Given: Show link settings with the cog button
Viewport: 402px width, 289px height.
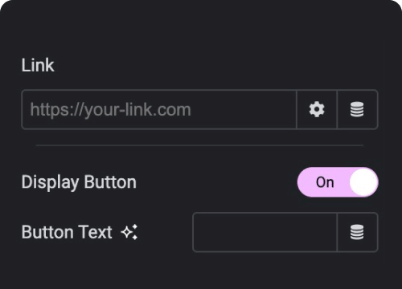Looking at the screenshot, I should tap(317, 109).
